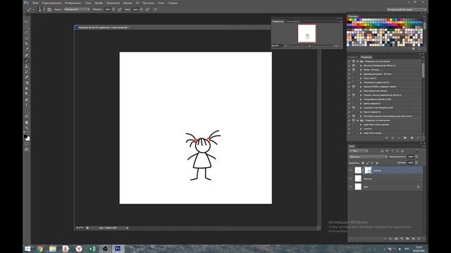Hide the selected top layer with mask
This screenshot has width=451, height=253.
[x=351, y=170]
